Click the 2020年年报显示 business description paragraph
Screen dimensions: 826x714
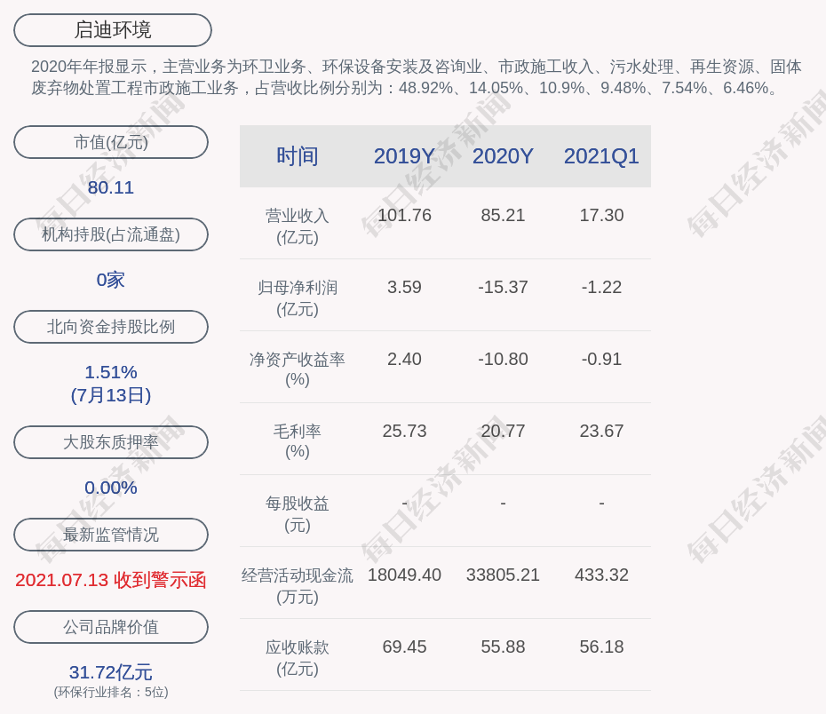click(x=417, y=77)
